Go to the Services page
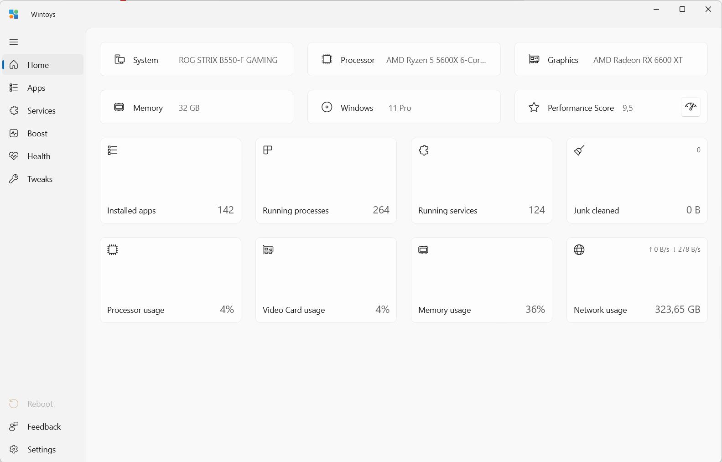Screen dimensions: 722x462 pos(41,111)
